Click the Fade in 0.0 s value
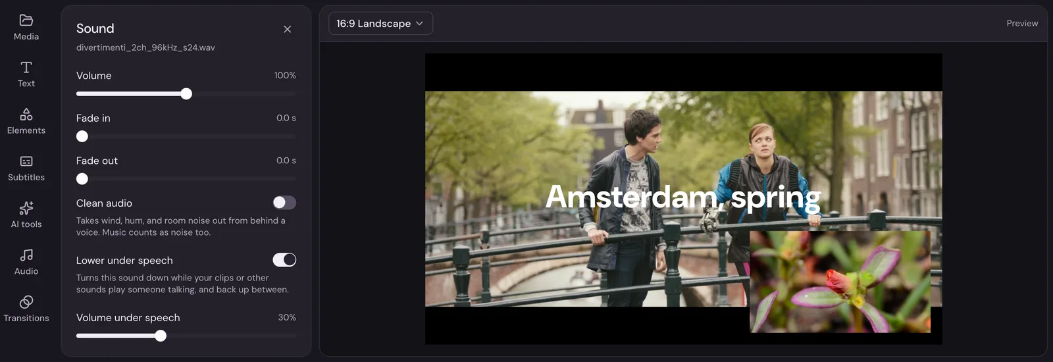Image resolution: width=1053 pixels, height=362 pixels. [286, 118]
